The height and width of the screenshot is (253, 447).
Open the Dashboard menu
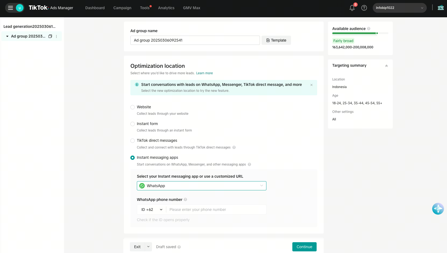click(x=95, y=8)
